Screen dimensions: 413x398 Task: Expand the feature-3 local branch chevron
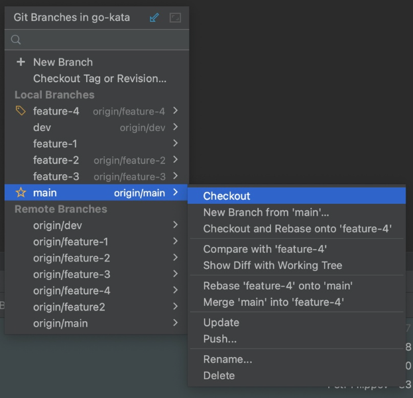pyautogui.click(x=175, y=176)
